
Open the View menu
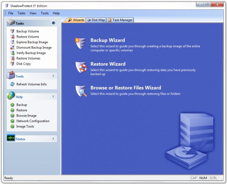click(33, 13)
